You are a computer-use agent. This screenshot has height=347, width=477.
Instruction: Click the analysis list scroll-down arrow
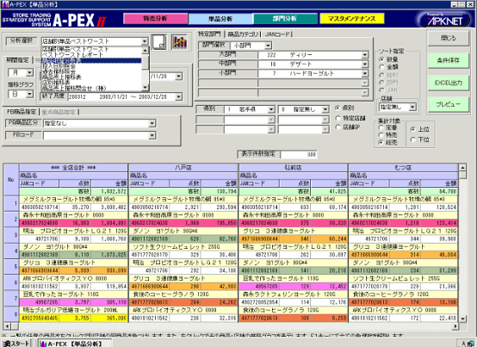coord(146,88)
